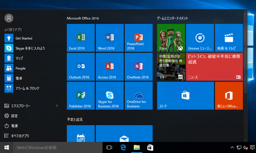Open the PowerPoint 2016 tile

tap(139, 38)
